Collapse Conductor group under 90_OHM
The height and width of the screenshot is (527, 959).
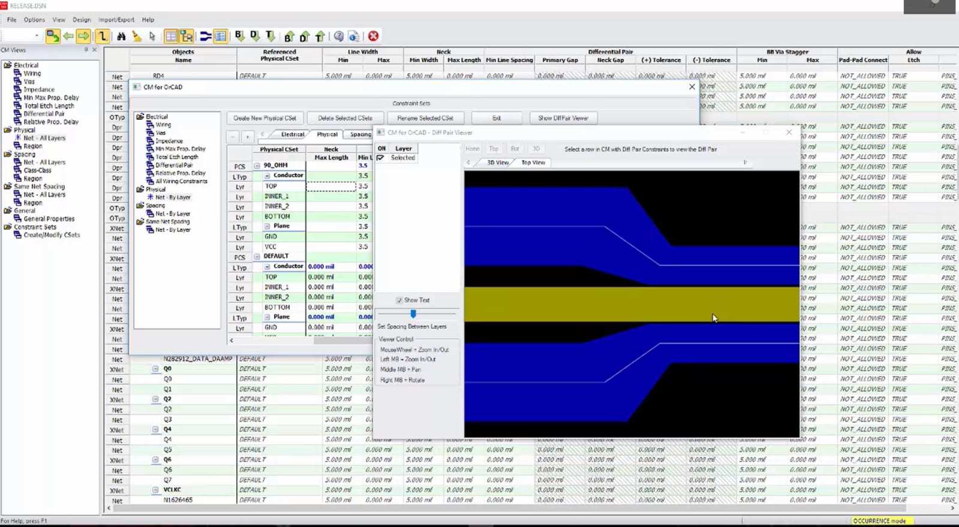tap(267, 176)
